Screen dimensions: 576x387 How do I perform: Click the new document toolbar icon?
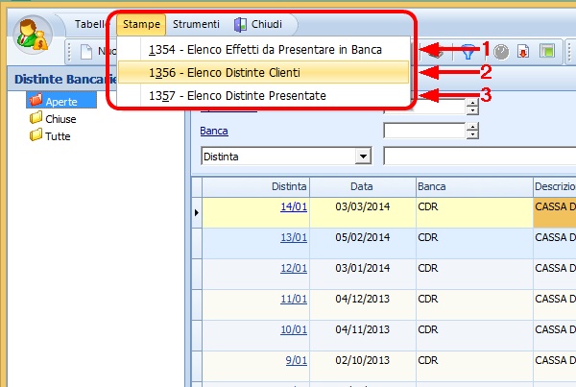(x=85, y=52)
